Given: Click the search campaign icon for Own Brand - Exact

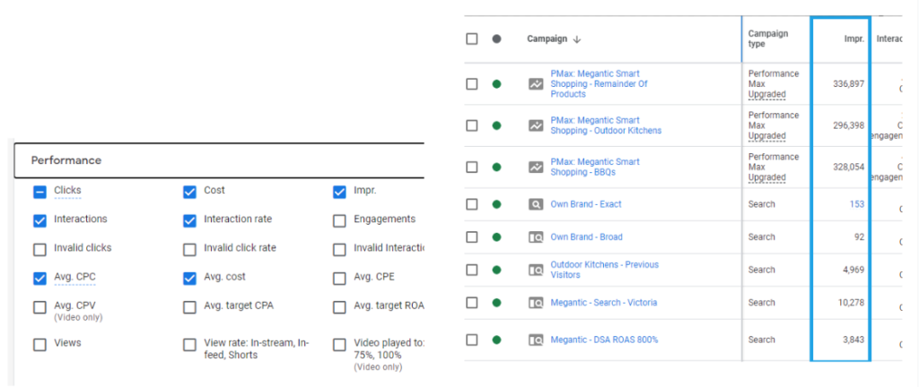Looking at the screenshot, I should [536, 204].
